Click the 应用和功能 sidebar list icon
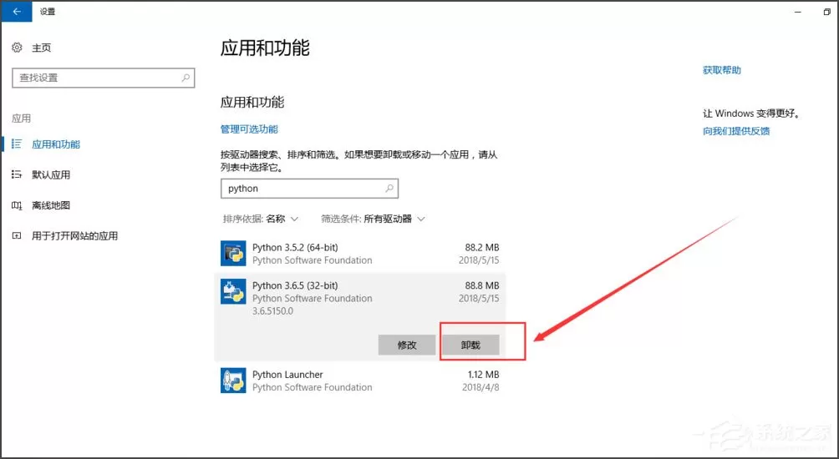This screenshot has height=459, width=839. 17,144
